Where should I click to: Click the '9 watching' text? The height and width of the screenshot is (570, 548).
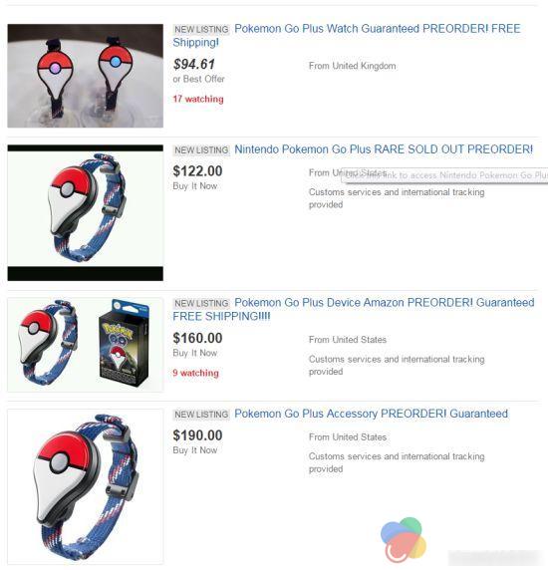(196, 373)
